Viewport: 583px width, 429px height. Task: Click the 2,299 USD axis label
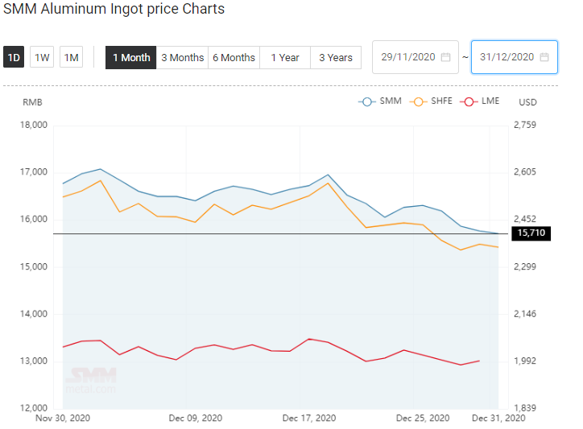click(525, 267)
